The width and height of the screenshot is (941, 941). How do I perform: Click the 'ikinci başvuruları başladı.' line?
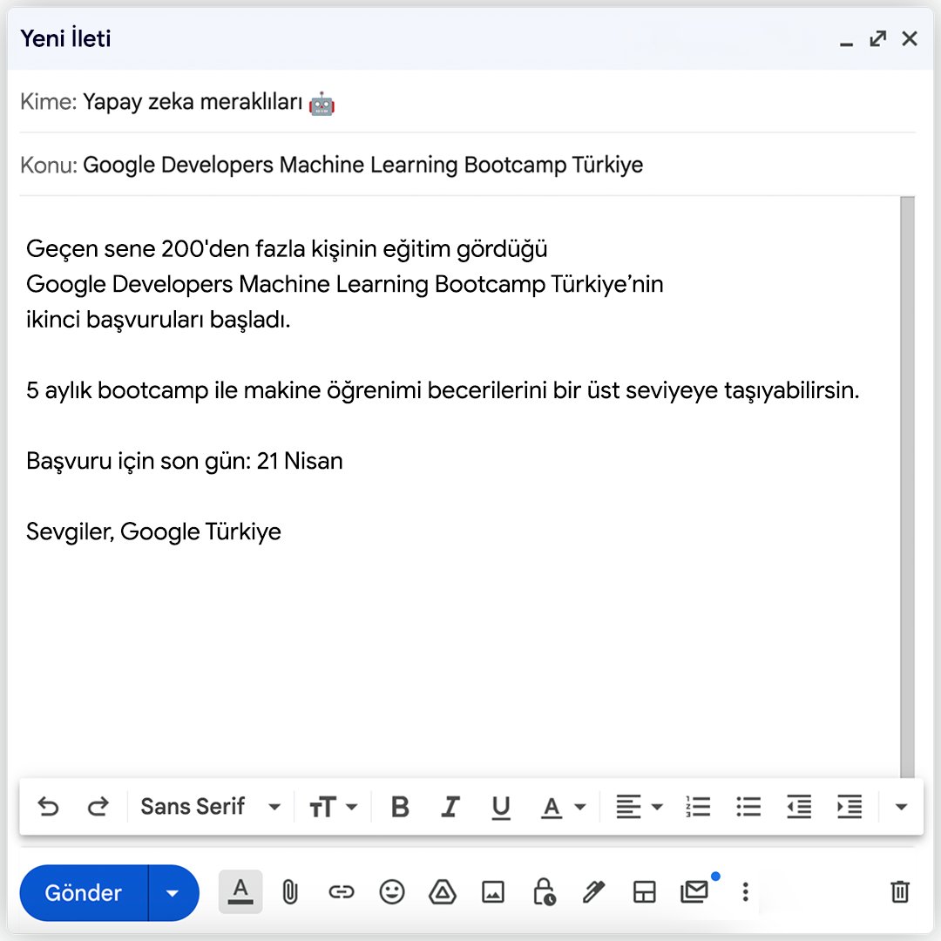coord(159,319)
